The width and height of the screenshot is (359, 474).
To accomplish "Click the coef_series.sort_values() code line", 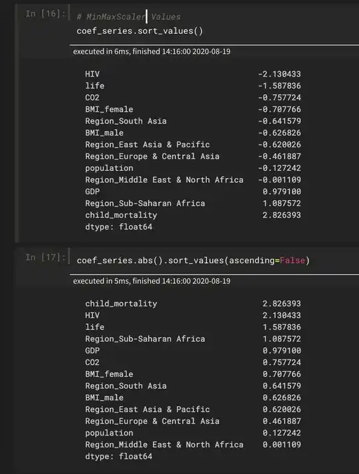I will pos(140,31).
